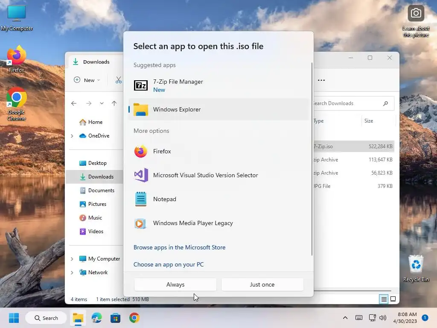Open the clock showing 8:08 AM
Image resolution: width=437 pixels, height=328 pixels.
[405, 318]
